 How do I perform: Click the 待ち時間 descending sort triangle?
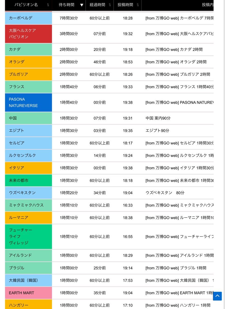(82, 5)
